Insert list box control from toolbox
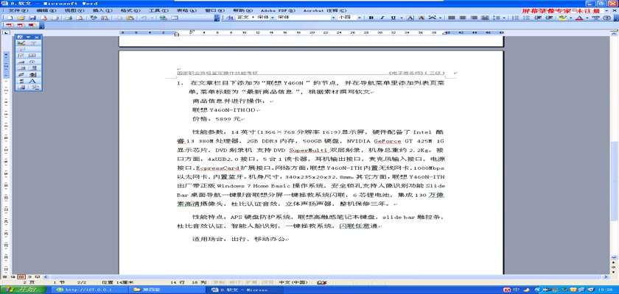619x294 pixels. (x=21, y=68)
